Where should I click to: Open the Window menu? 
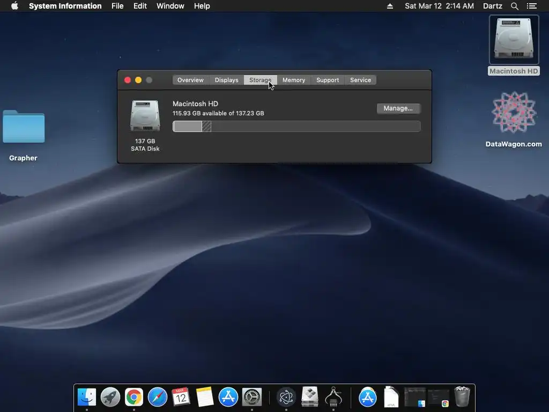170,6
